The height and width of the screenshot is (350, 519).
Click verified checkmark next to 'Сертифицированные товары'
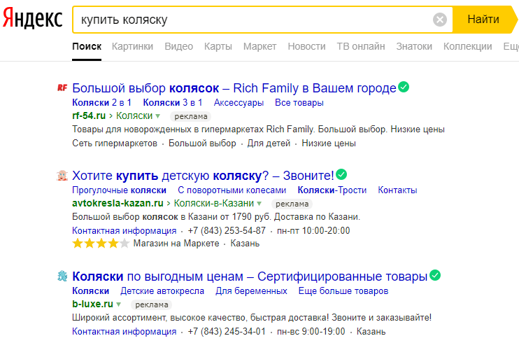point(435,275)
